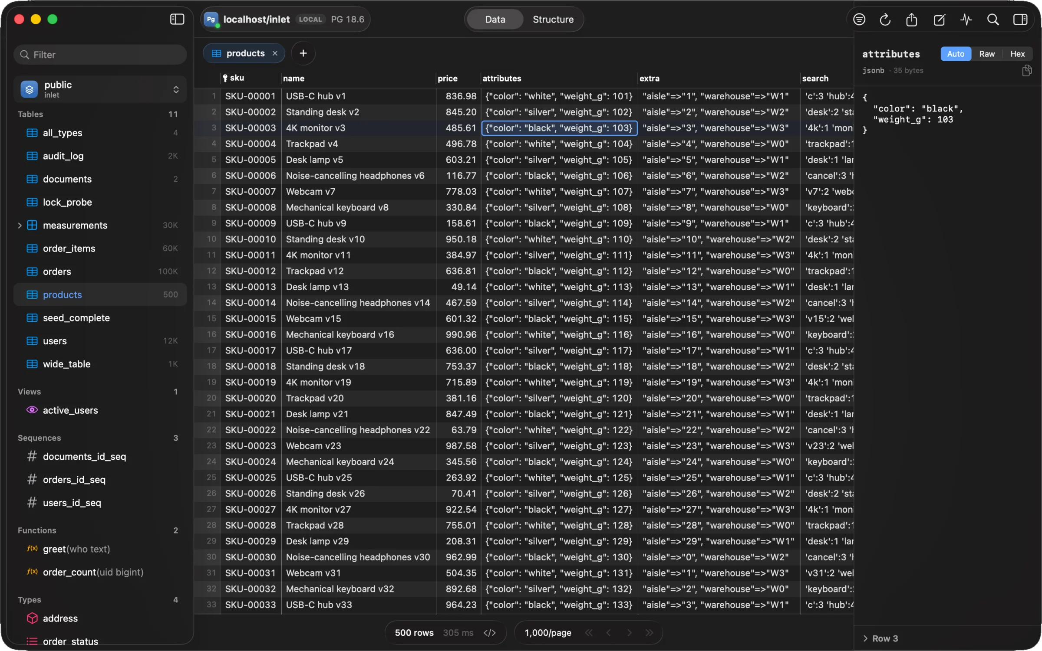Image resolution: width=1042 pixels, height=651 pixels.
Task: Select the SKU-00010 cell
Action: tap(251, 239)
